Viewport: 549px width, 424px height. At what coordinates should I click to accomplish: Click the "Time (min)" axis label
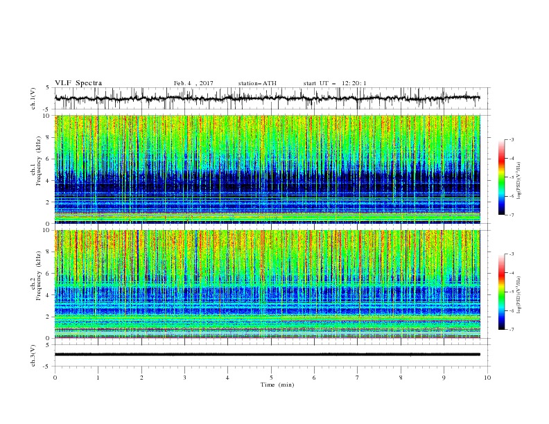(x=277, y=385)
